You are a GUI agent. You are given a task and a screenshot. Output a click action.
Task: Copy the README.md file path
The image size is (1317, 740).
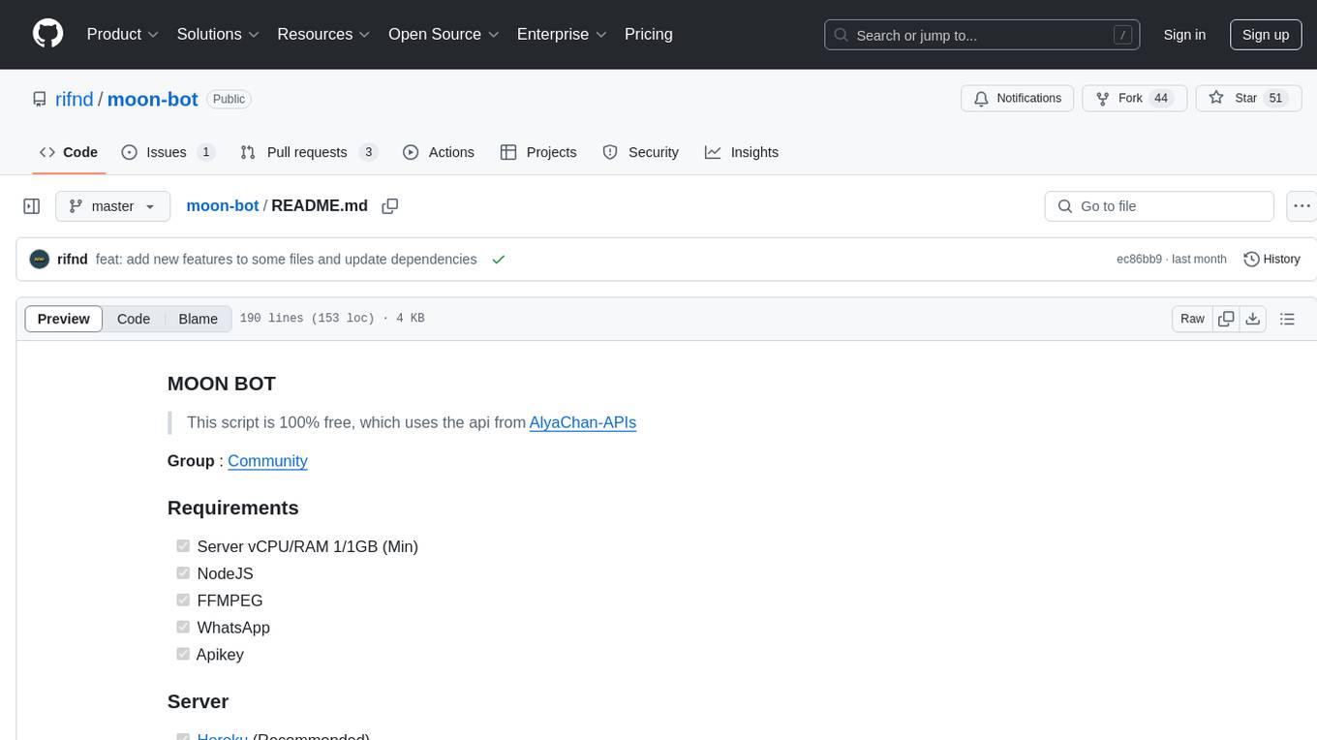click(x=390, y=206)
